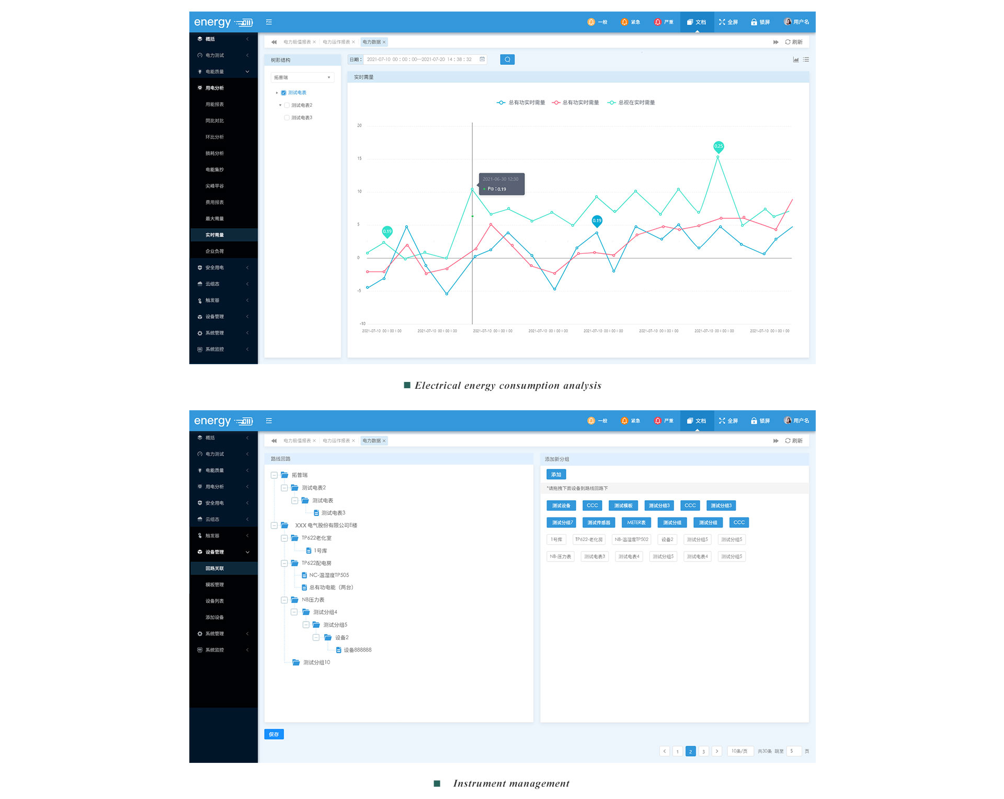Collapse NB压力表 folder node
The width and height of the screenshot is (1004, 799).
[x=284, y=600]
